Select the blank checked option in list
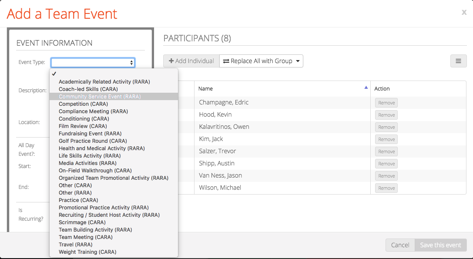This screenshot has width=473, height=259. coord(114,74)
